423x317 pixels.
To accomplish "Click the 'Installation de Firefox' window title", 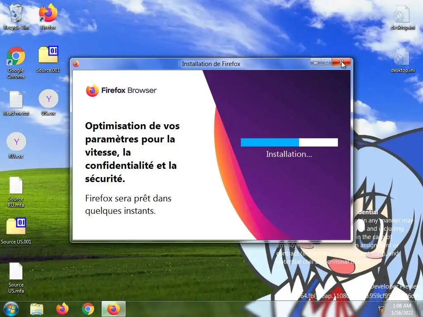I will 211,64.
